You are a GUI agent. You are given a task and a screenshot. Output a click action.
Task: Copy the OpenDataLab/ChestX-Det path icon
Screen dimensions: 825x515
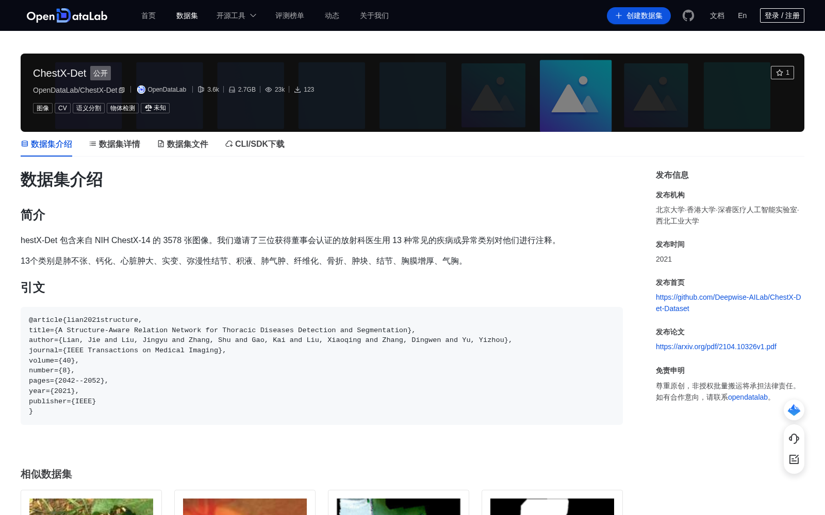pos(122,90)
